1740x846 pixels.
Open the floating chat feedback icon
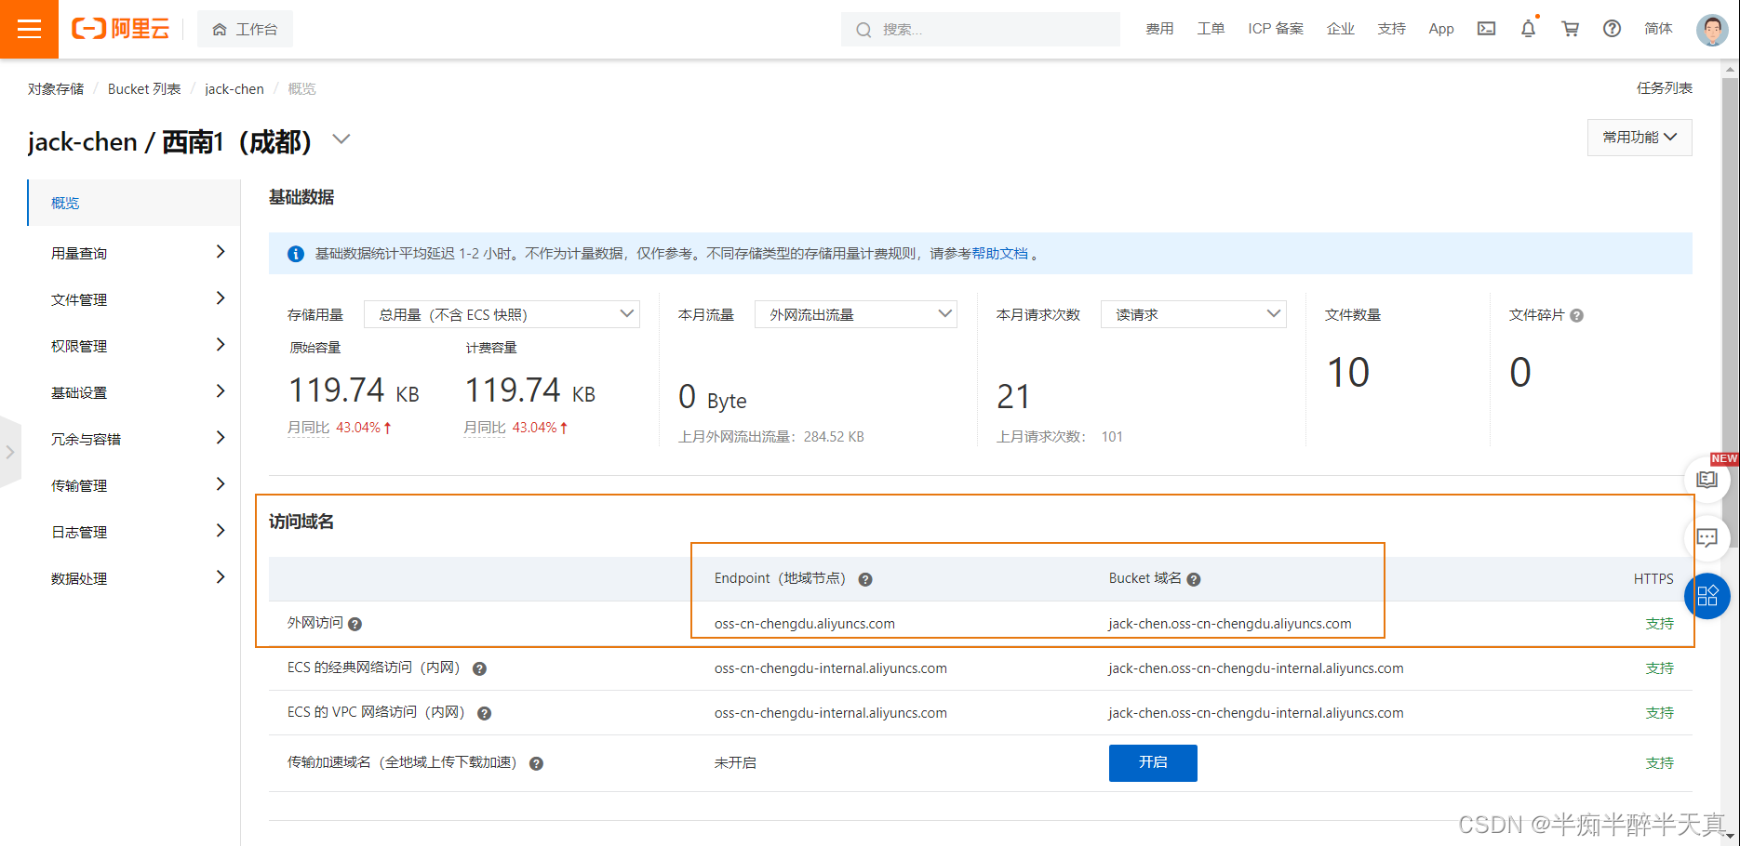click(1707, 537)
